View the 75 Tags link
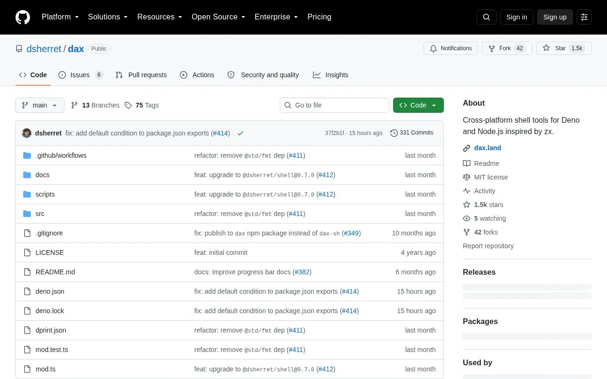The height and width of the screenshot is (379, 607). [142, 105]
